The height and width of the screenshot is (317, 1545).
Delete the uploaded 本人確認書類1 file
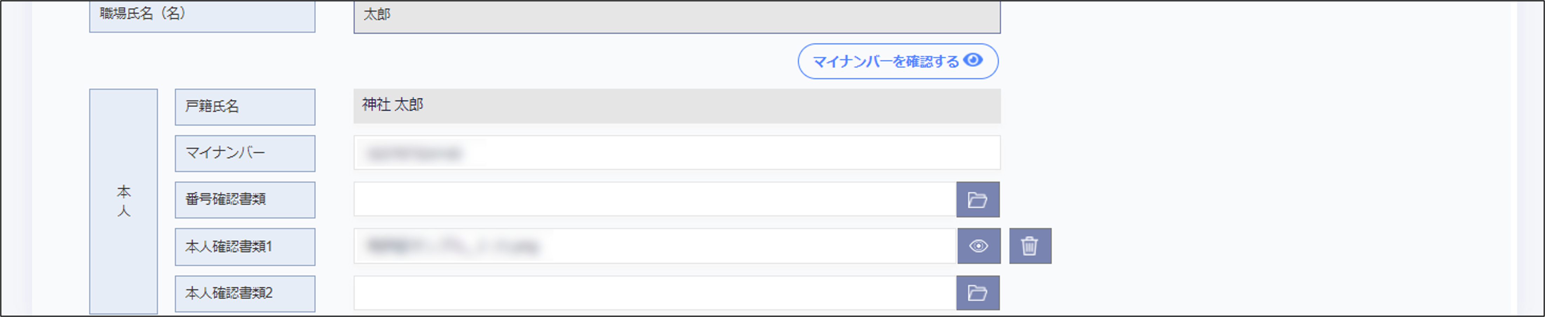click(x=1029, y=246)
